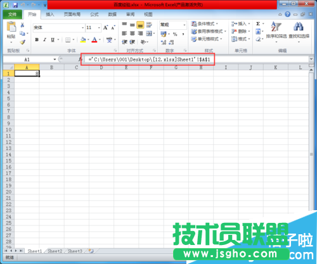Click the Fill down icon

[258, 32]
